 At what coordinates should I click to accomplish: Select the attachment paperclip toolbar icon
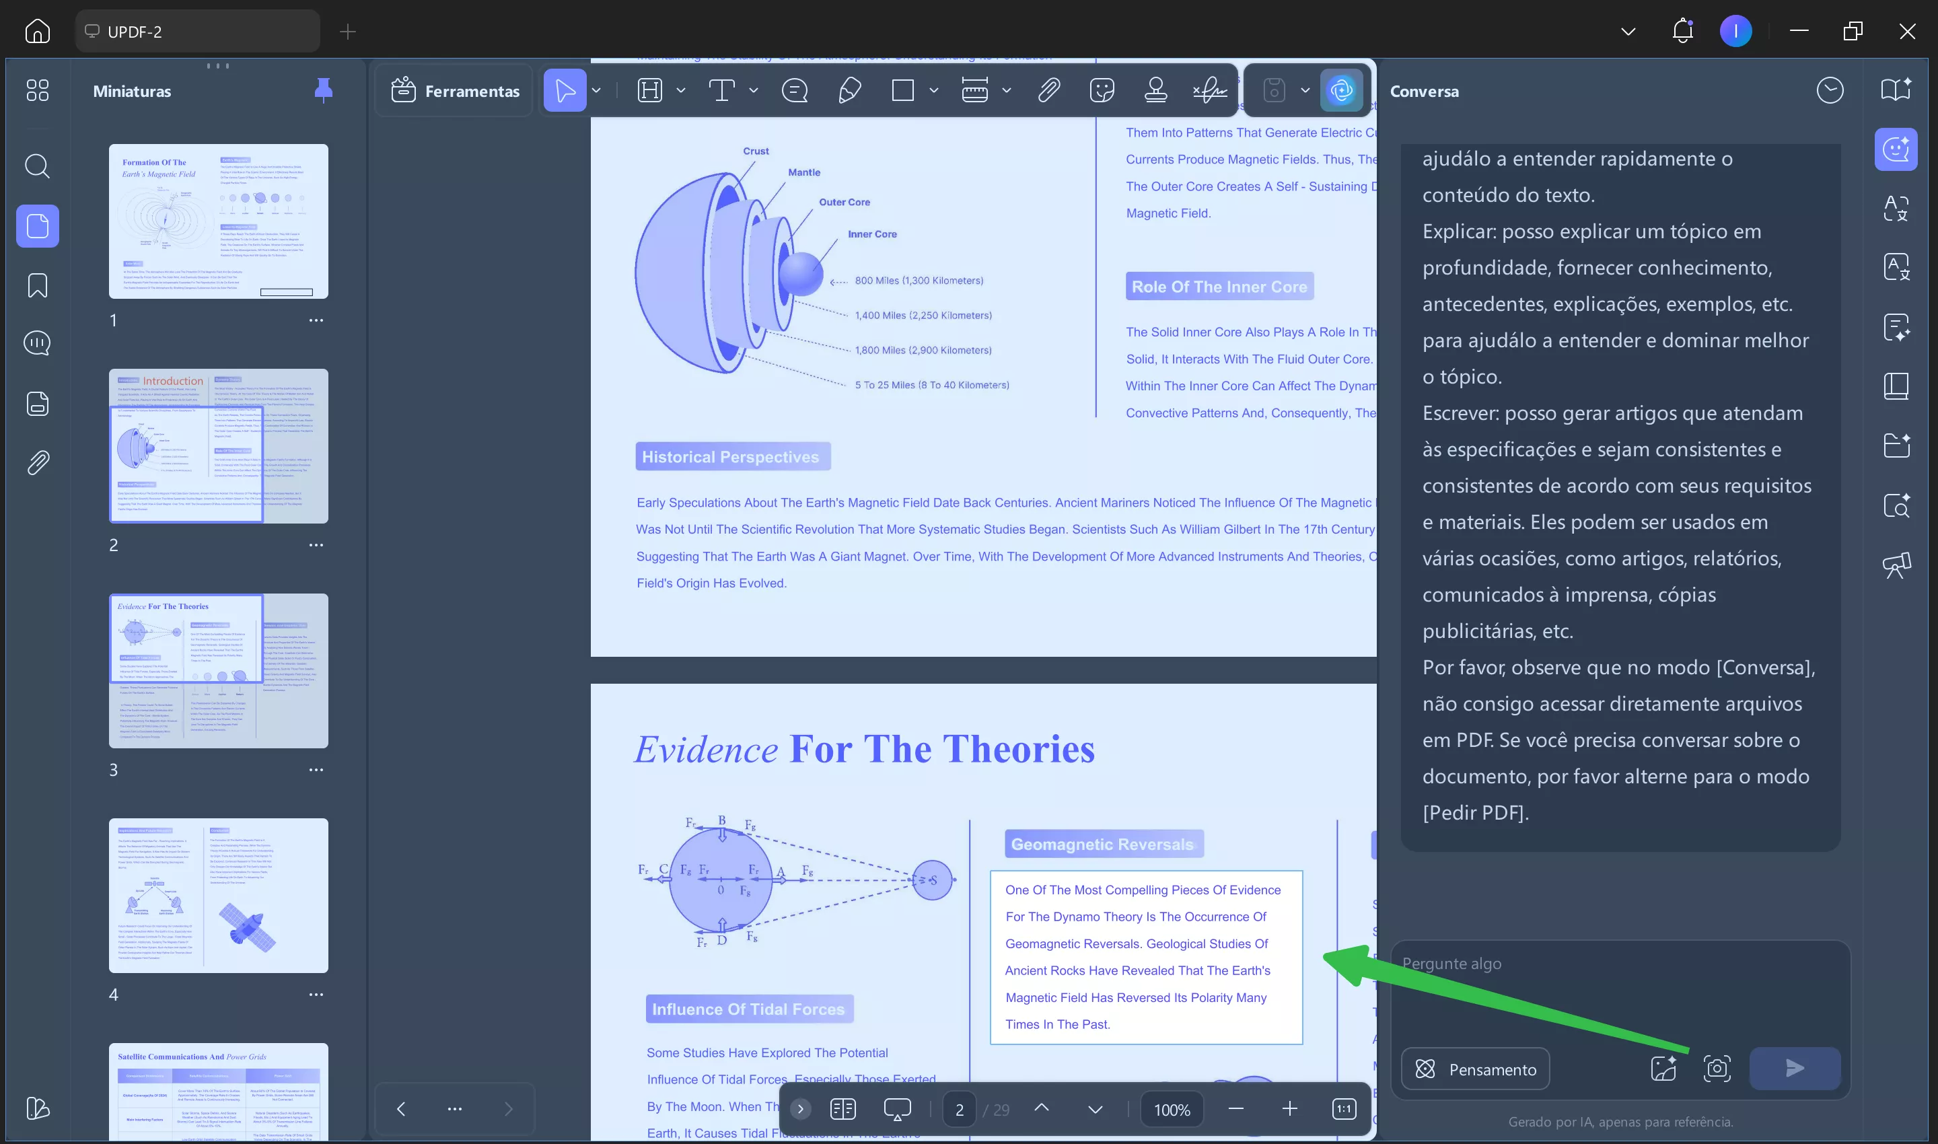(x=1048, y=91)
